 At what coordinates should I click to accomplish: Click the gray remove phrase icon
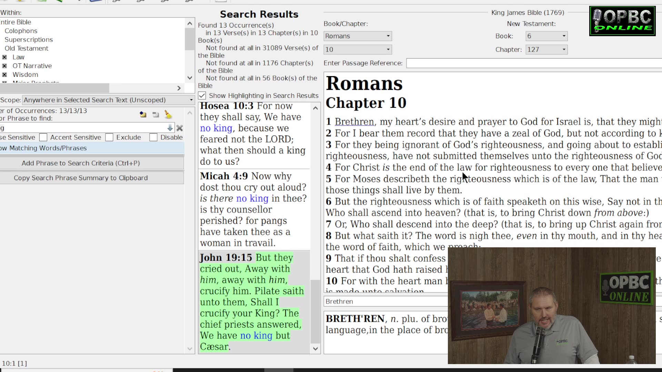[x=156, y=115]
